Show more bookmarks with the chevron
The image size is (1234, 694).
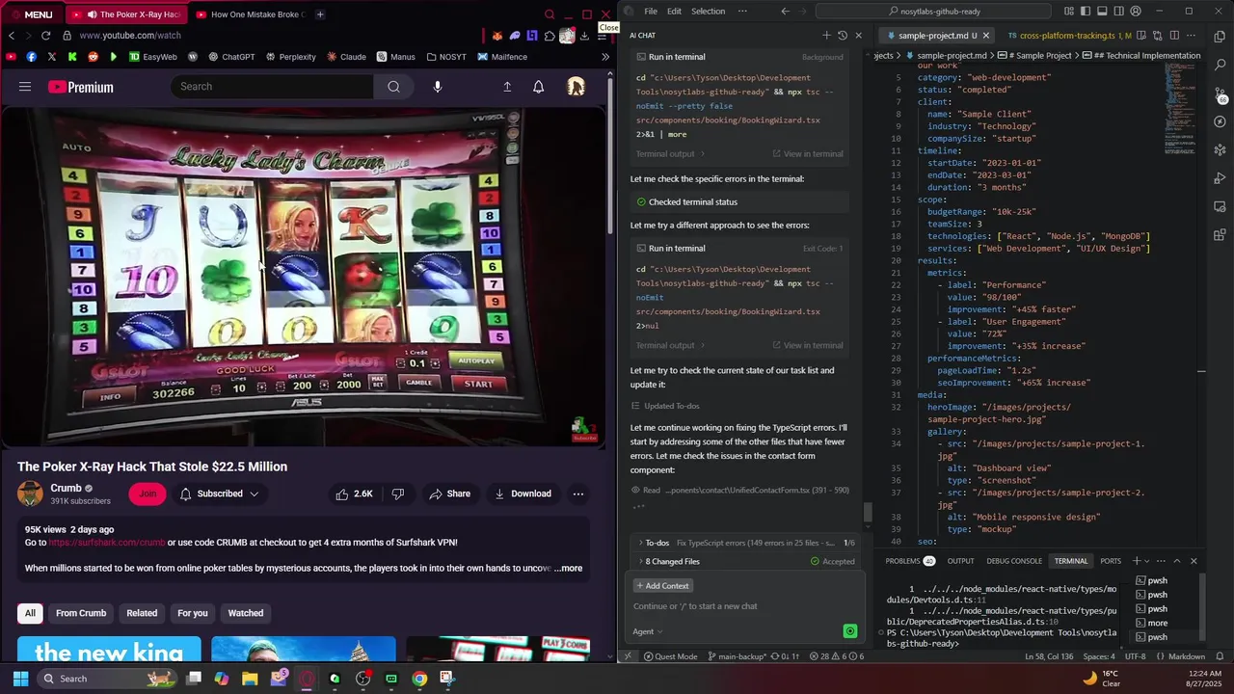tap(605, 57)
